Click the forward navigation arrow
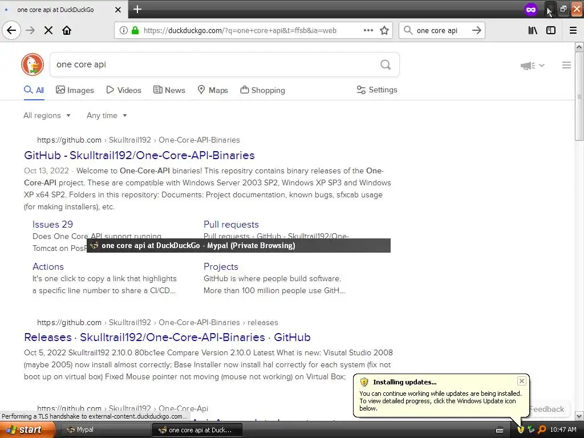 pyautogui.click(x=30, y=30)
